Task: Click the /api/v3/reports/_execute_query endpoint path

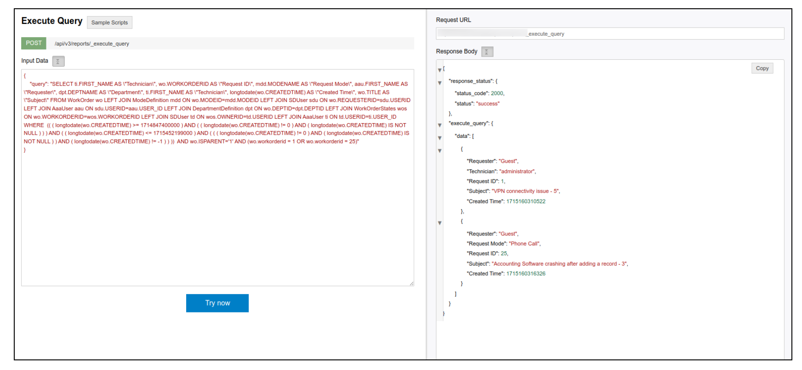Action: pyautogui.click(x=92, y=44)
